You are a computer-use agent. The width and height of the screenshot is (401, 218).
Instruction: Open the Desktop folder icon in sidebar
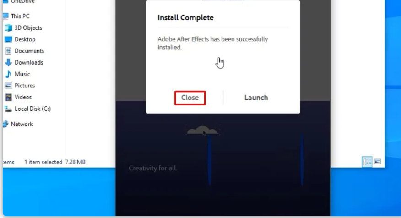coord(8,39)
